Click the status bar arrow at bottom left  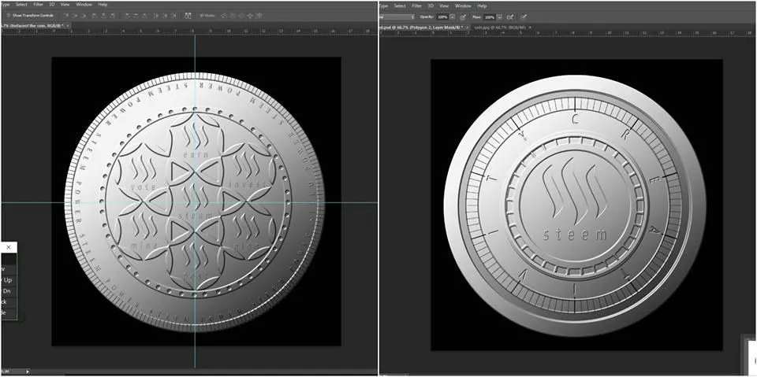click(x=28, y=371)
